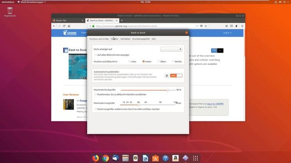This screenshot has height=163, width=291.
Task: Click the 'log in to GNOME' link
Action: click(215, 104)
